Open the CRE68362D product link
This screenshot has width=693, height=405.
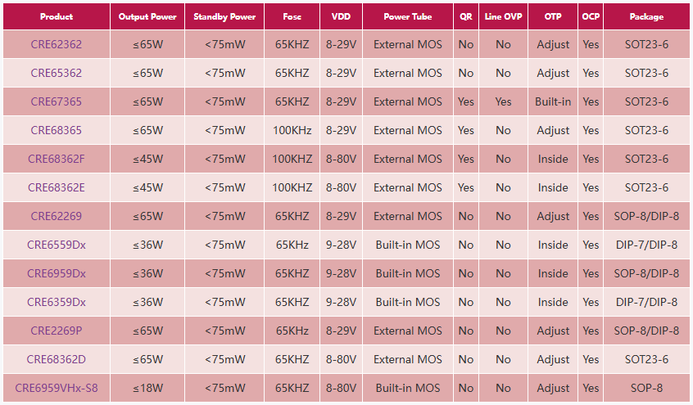coord(57,359)
